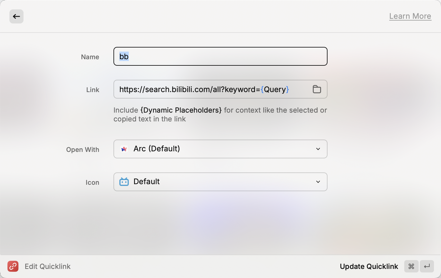Expand the chevron on the Icon field
This screenshot has width=441, height=278.
pos(318,182)
